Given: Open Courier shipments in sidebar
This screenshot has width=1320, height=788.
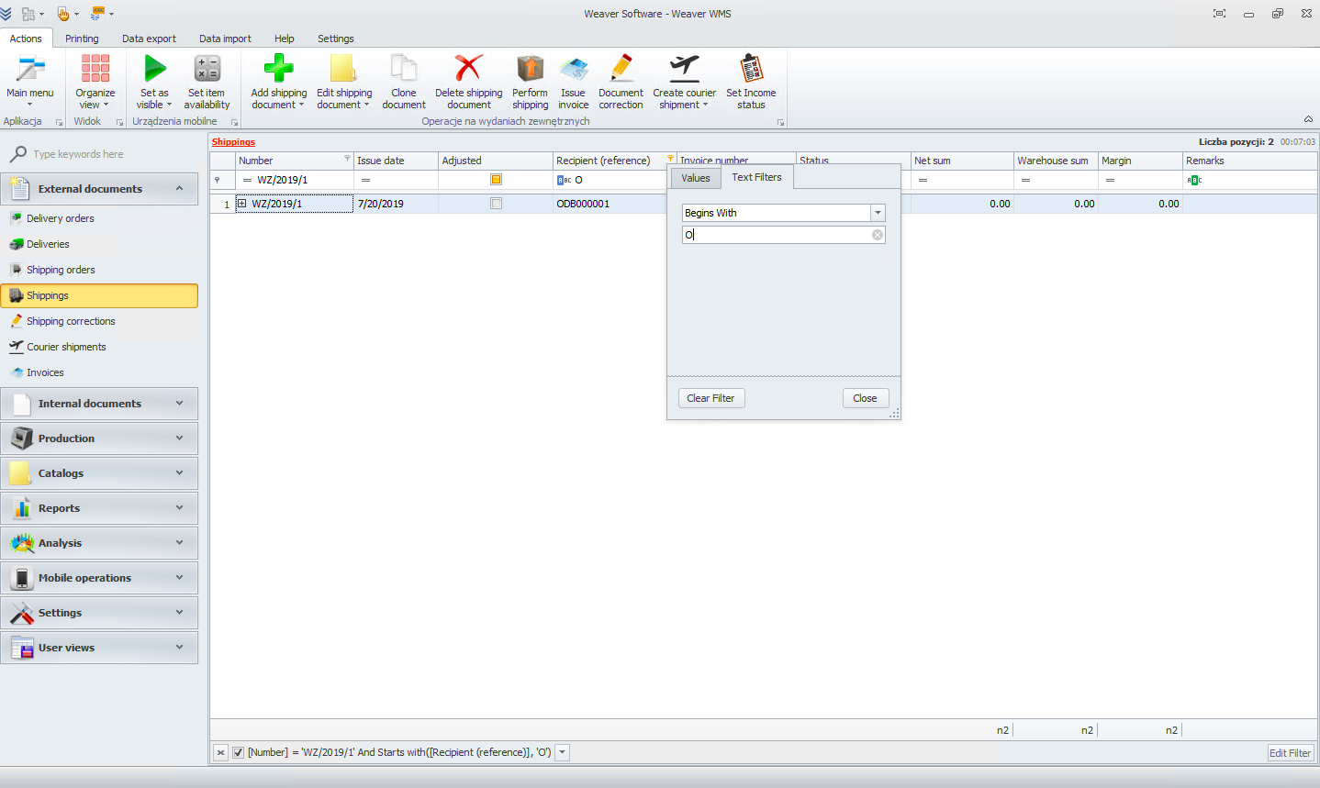Looking at the screenshot, I should 99,347.
